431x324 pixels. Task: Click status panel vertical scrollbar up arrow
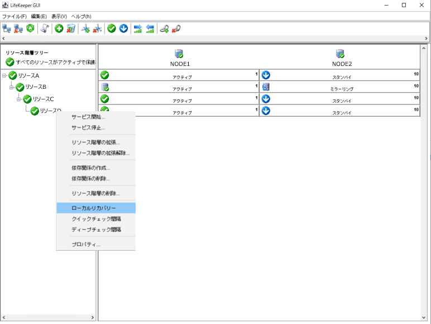(424, 48)
